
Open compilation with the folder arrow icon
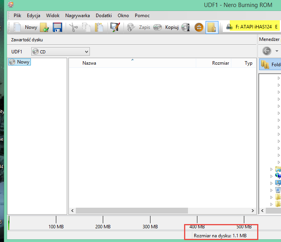tap(44, 27)
